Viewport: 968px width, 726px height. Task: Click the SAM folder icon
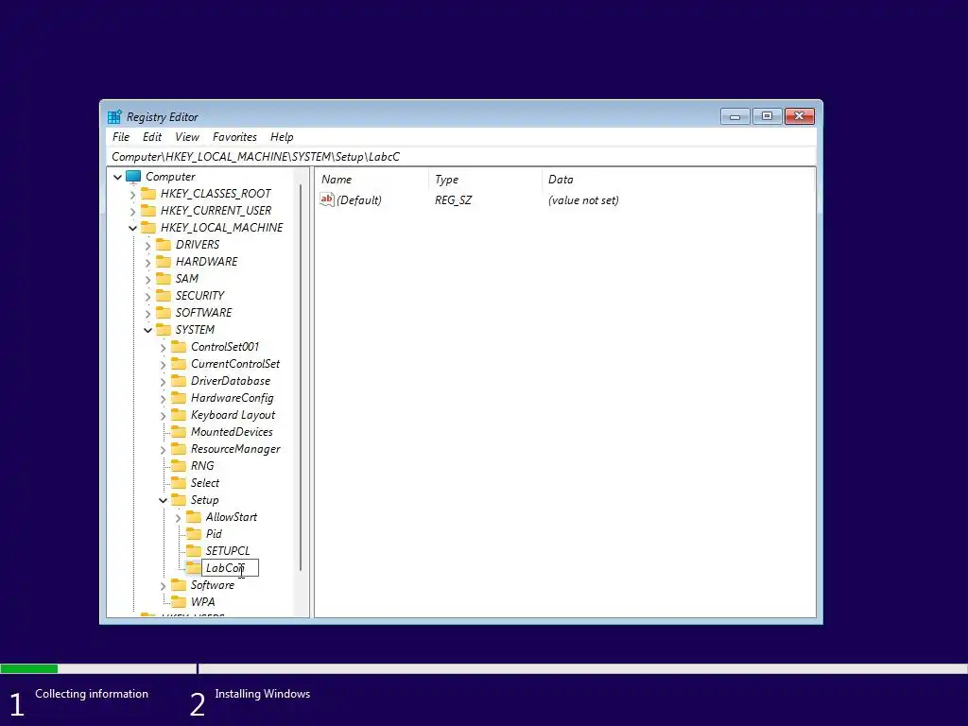tap(164, 279)
